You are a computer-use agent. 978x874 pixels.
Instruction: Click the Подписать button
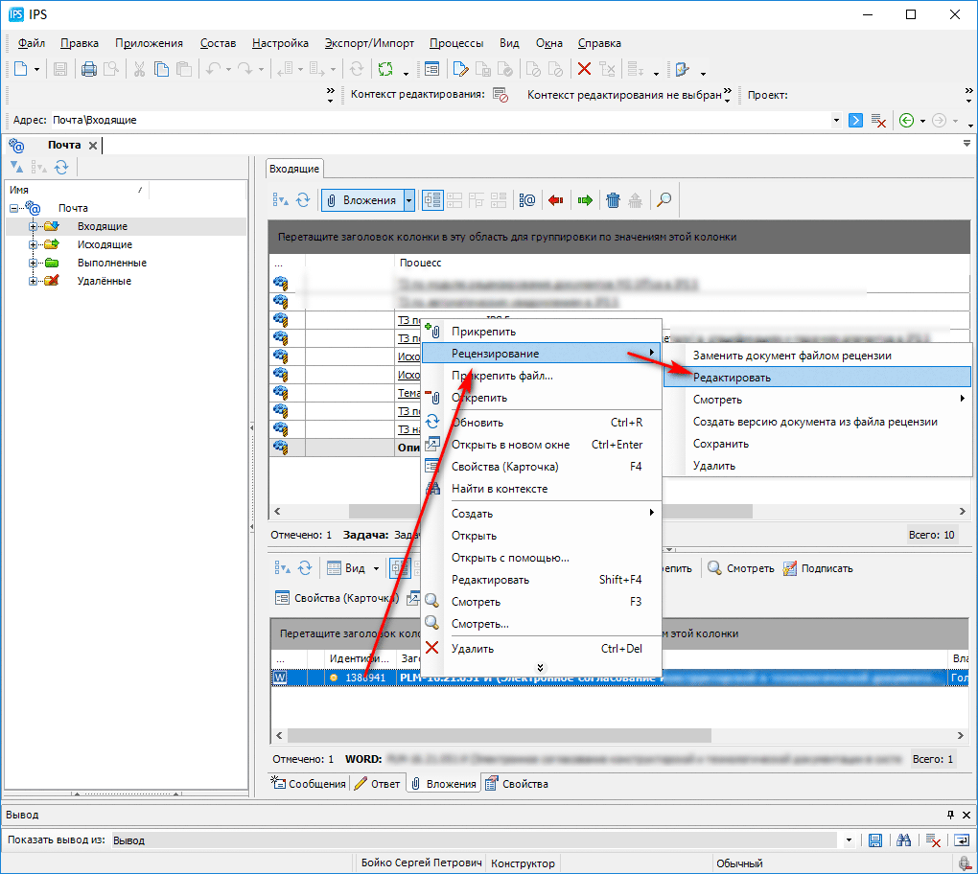(x=817, y=568)
